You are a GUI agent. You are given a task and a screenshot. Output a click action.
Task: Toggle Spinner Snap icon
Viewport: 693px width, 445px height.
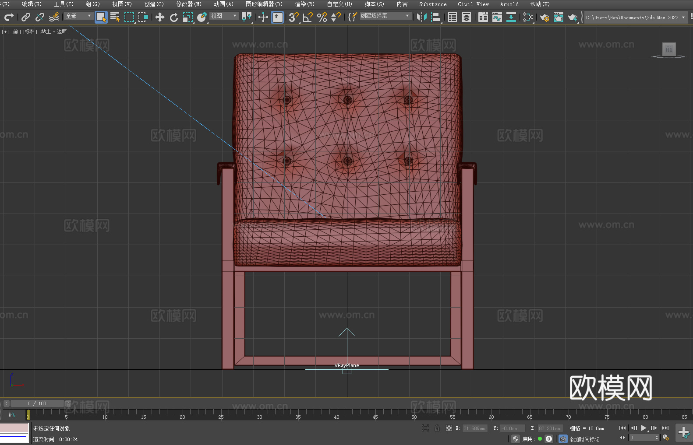(x=336, y=17)
